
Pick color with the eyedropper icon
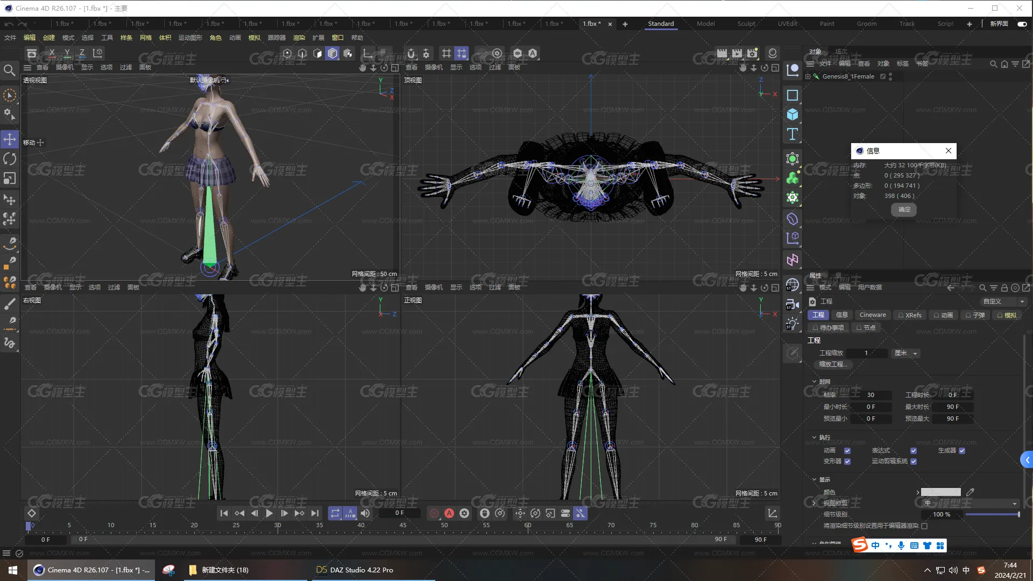[970, 492]
